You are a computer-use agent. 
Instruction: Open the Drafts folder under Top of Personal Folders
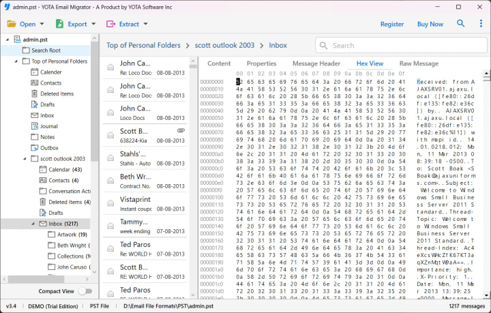coord(43,104)
